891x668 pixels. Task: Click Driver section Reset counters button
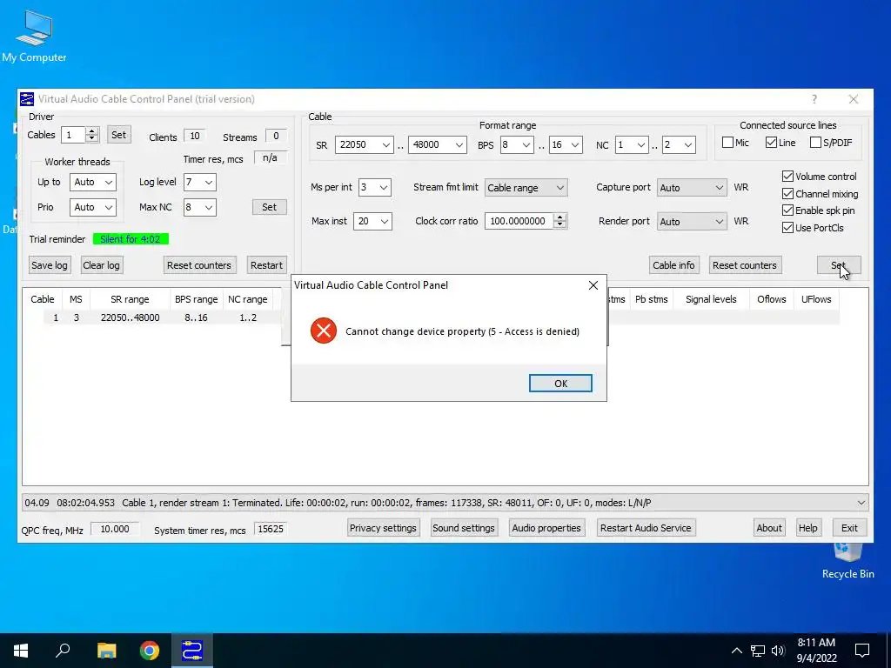tap(199, 265)
